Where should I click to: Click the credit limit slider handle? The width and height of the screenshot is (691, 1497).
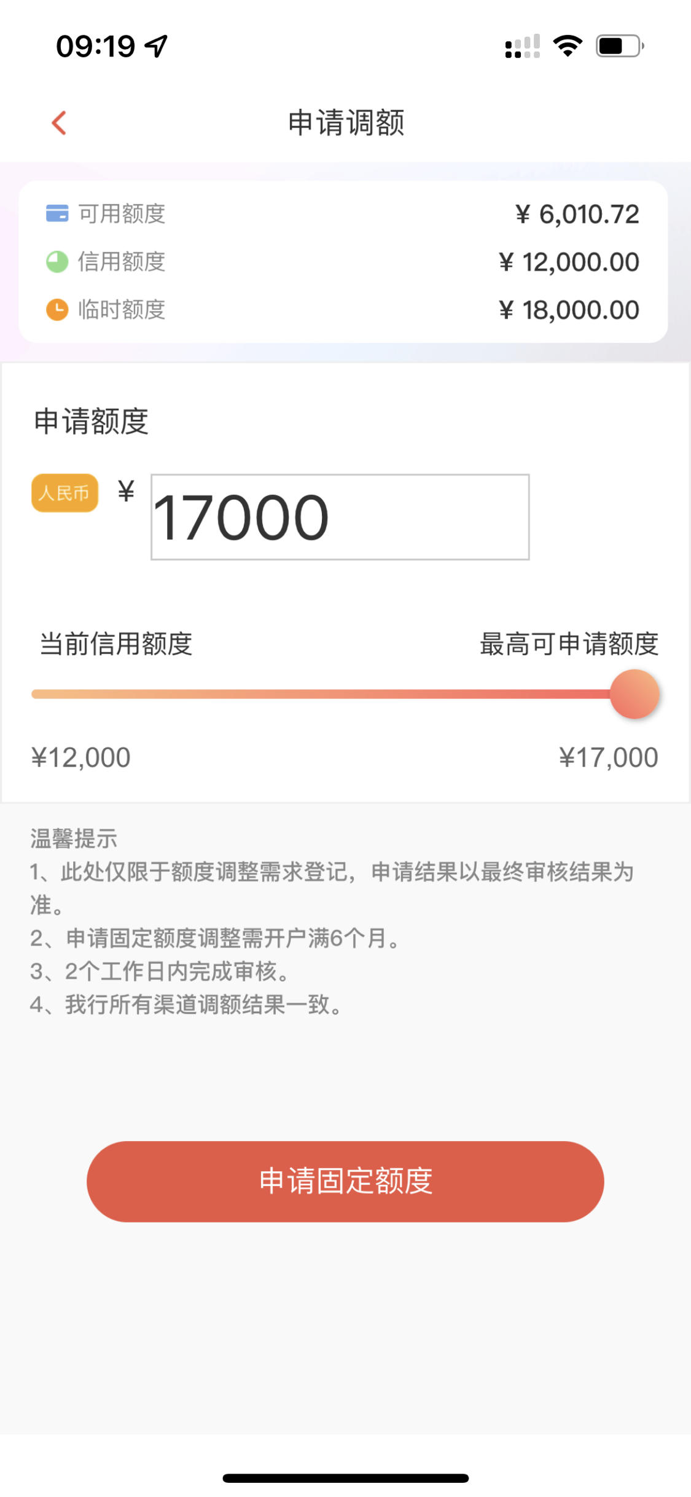[x=634, y=694]
